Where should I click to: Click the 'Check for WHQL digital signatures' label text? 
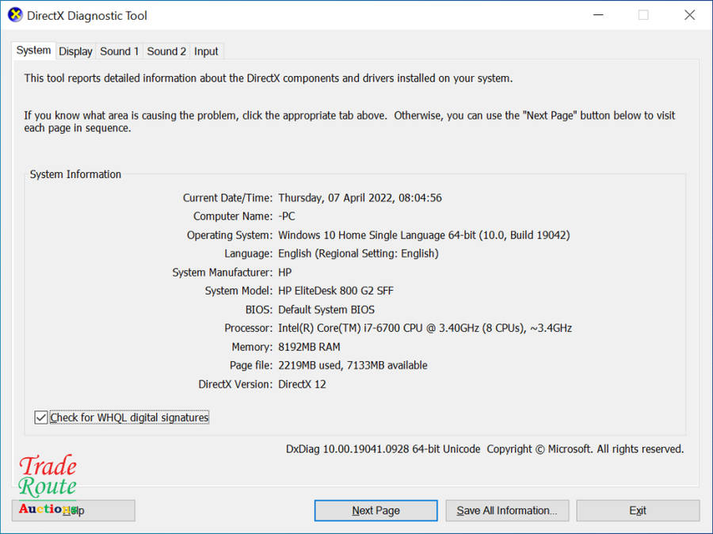pos(129,418)
